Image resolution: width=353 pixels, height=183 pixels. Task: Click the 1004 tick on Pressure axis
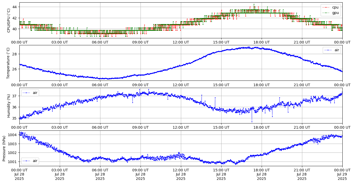pos(13,135)
